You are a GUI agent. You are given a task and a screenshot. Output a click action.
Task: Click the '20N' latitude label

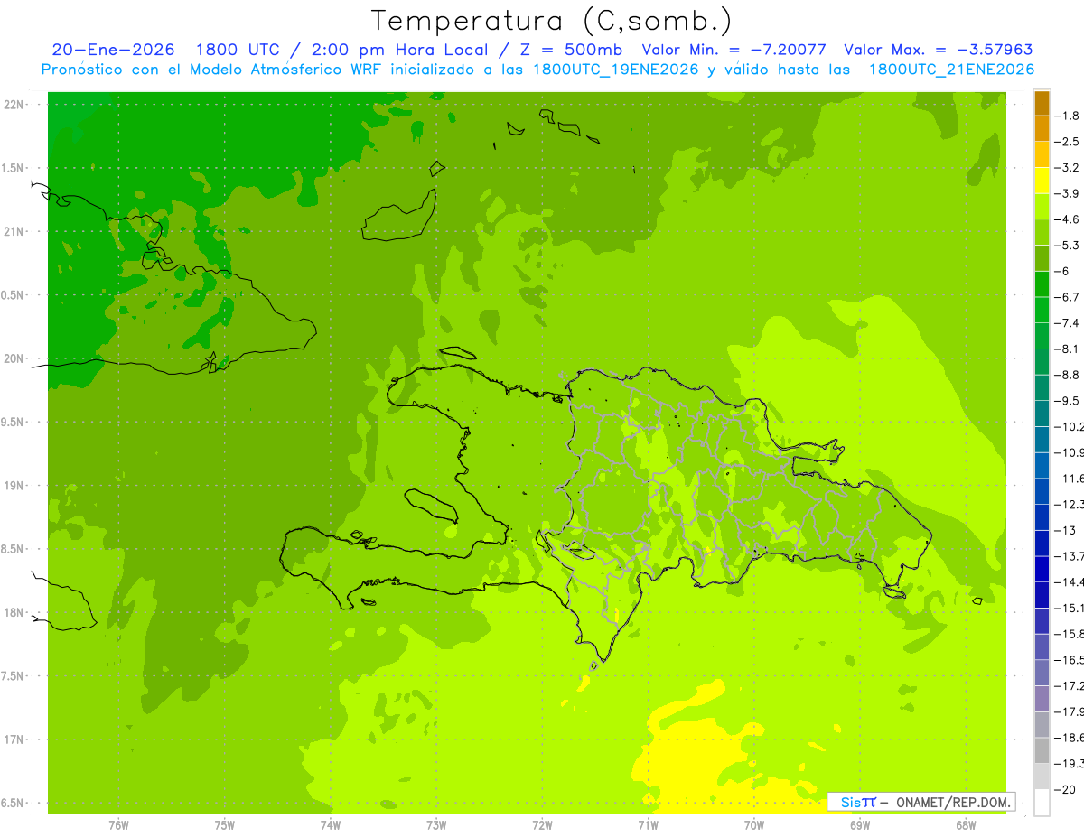tap(14, 358)
